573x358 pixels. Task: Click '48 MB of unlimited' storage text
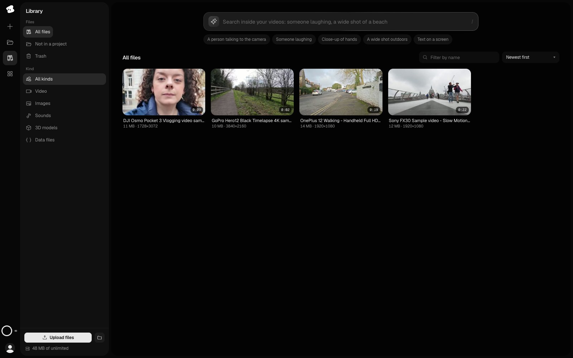pos(50,348)
